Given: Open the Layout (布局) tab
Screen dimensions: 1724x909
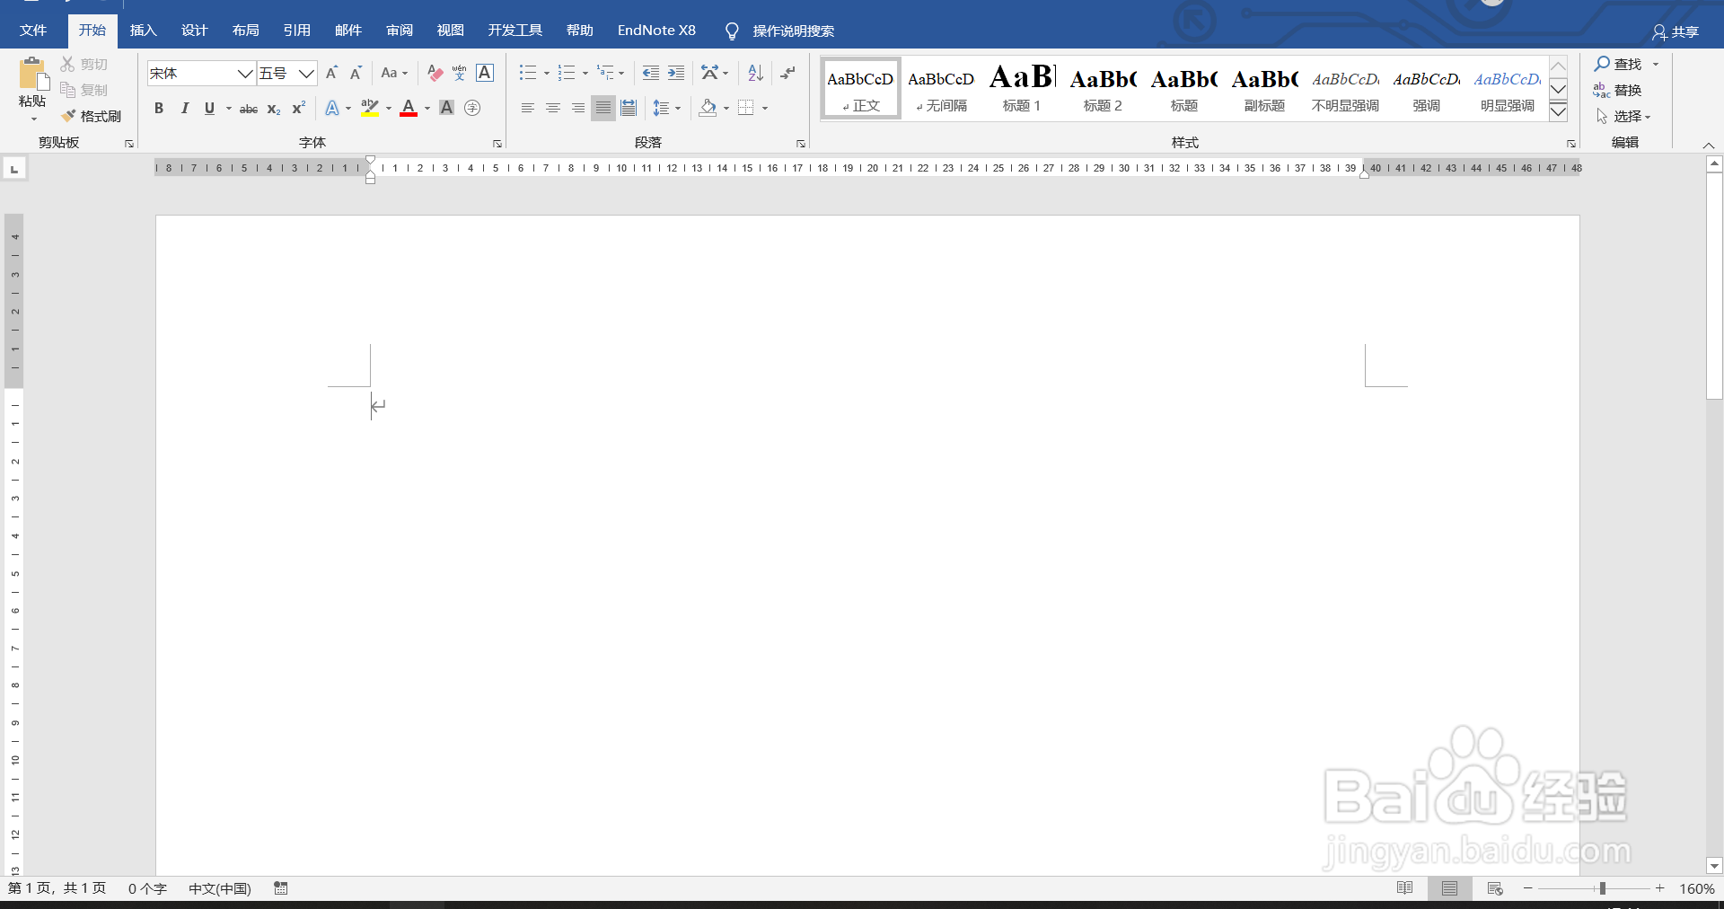Looking at the screenshot, I should [x=246, y=31].
